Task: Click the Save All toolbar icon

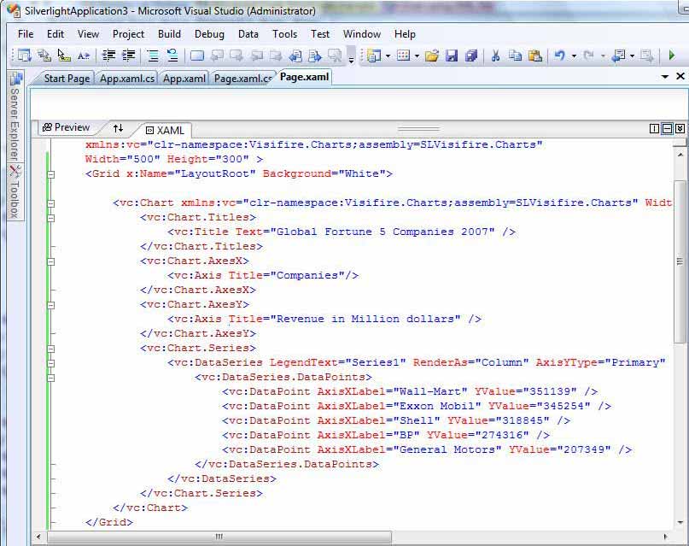Action: pyautogui.click(x=469, y=56)
